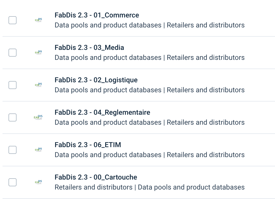275x199 pixels.
Task: Mark the 06_ETIM checkbox
Action: 13,150
